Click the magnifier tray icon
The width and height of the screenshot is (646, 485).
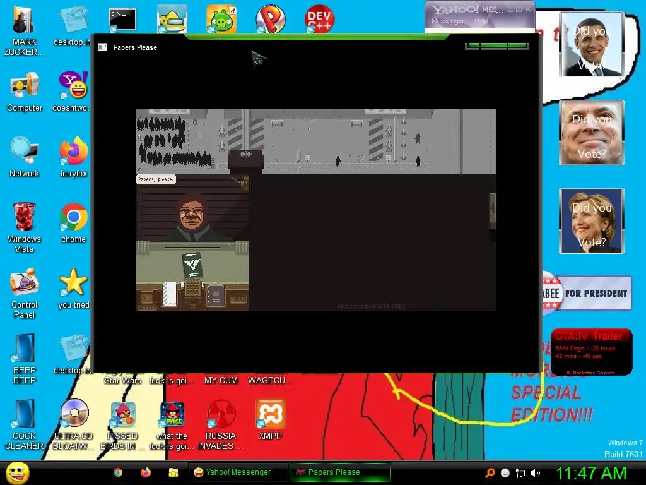click(x=490, y=473)
